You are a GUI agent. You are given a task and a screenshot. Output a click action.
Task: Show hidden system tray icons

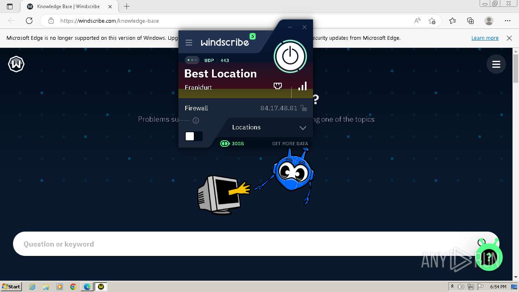453,287
